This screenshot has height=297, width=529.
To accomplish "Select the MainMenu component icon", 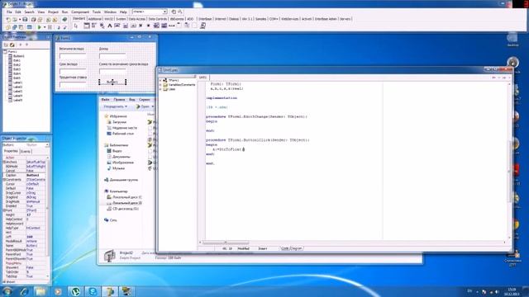I will point(93,26).
